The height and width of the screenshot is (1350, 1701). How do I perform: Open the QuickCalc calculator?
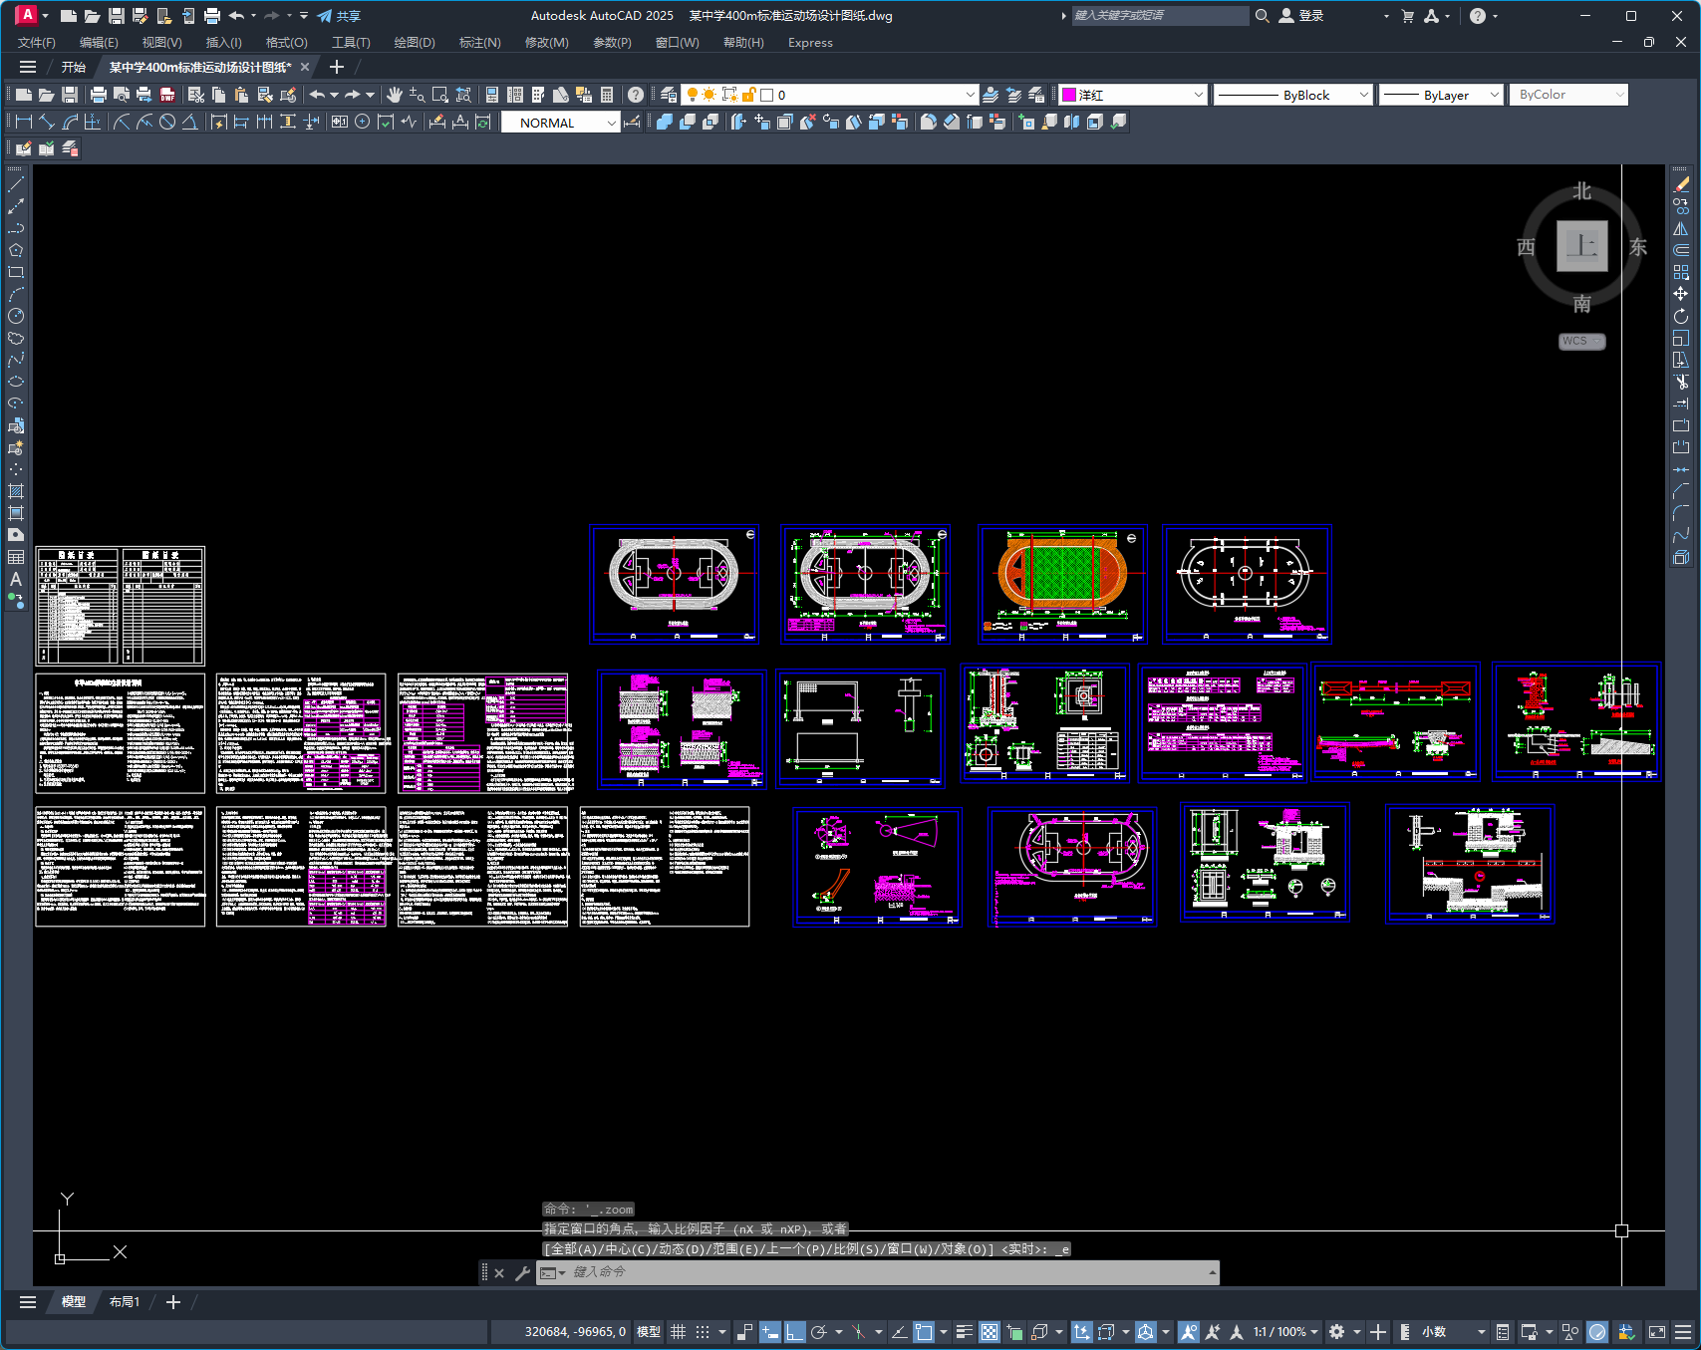click(x=607, y=95)
